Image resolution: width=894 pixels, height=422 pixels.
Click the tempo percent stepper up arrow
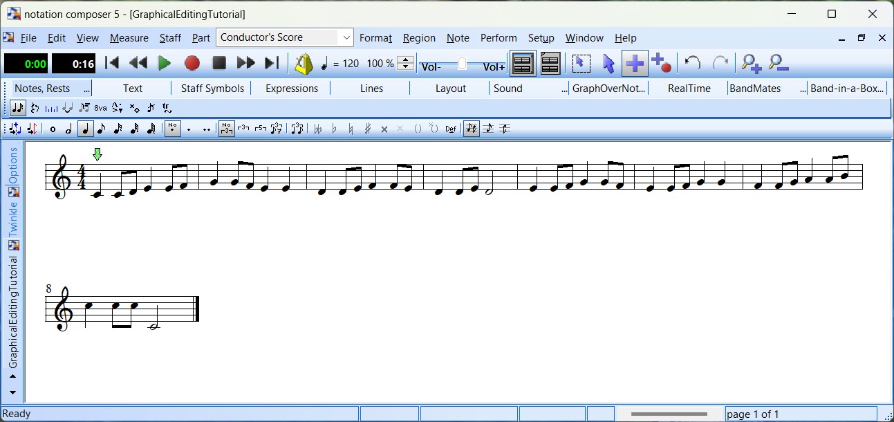(x=406, y=59)
